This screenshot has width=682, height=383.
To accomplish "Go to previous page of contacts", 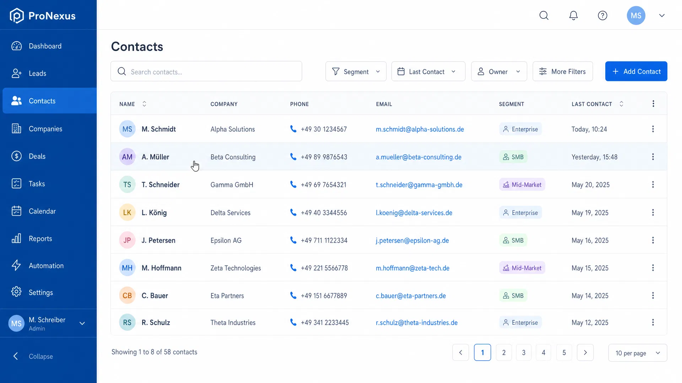I will pos(461,353).
